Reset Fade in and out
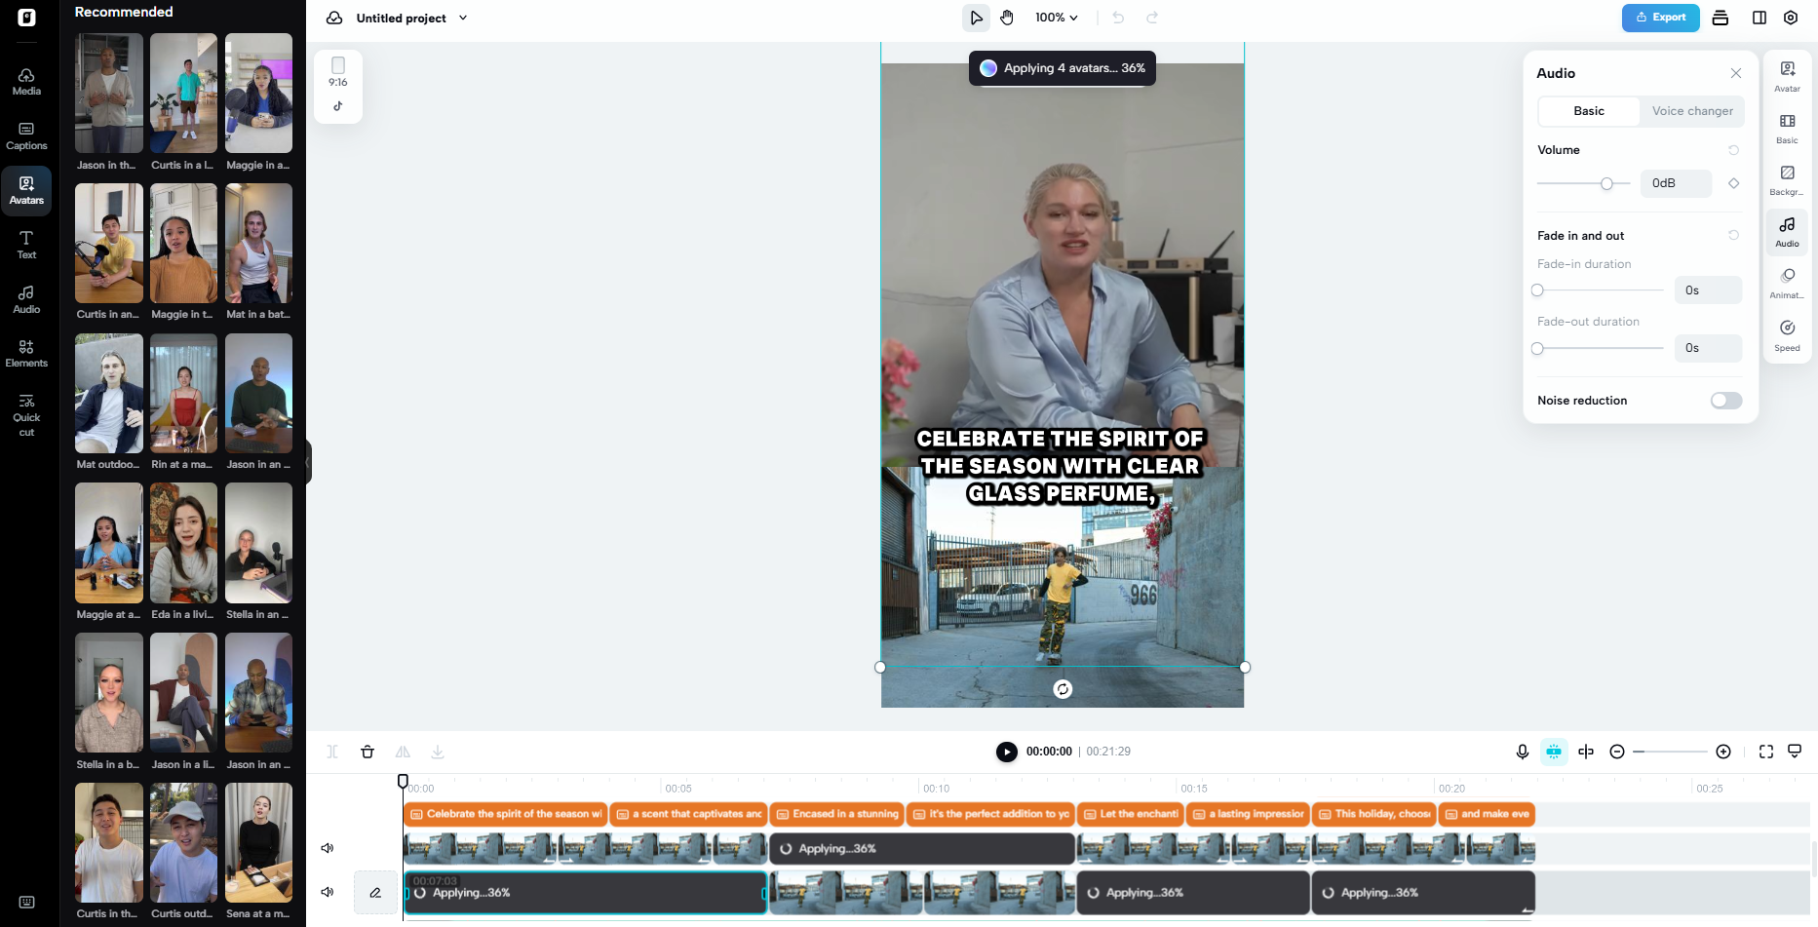Image resolution: width=1818 pixels, height=927 pixels. [1734, 235]
